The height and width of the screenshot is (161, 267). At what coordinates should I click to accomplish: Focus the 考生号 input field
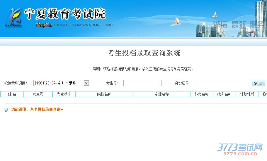click(142, 83)
